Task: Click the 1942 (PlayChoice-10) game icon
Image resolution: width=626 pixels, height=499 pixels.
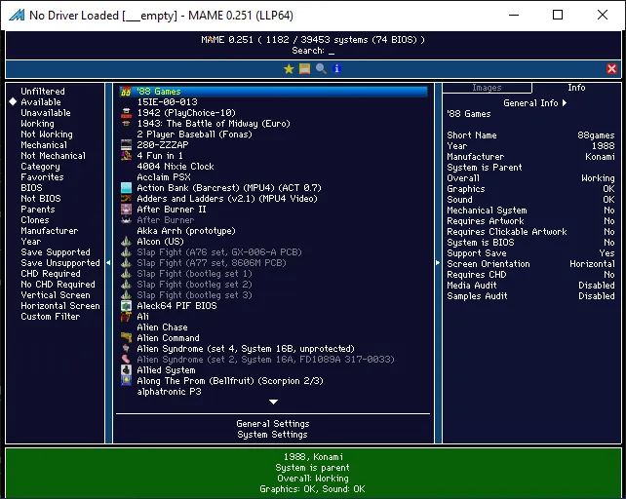Action: [126, 113]
